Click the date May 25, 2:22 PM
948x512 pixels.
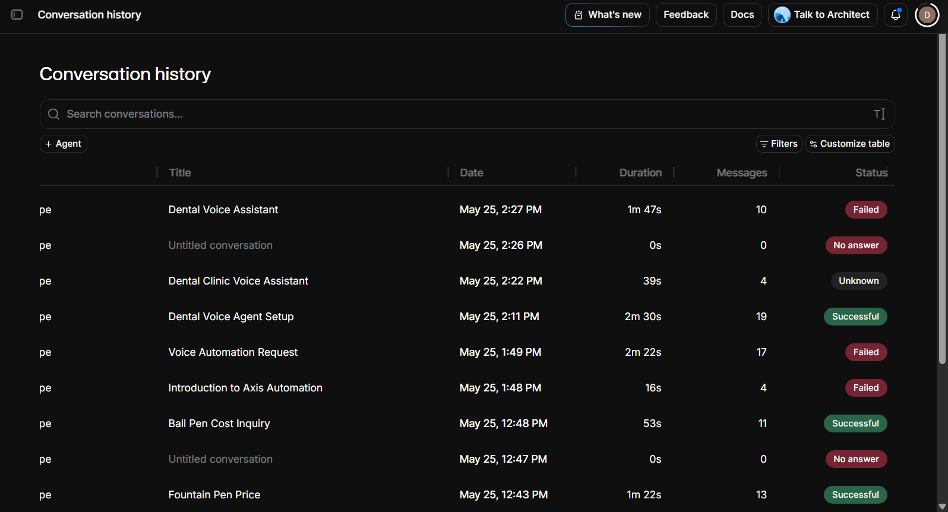click(x=501, y=281)
